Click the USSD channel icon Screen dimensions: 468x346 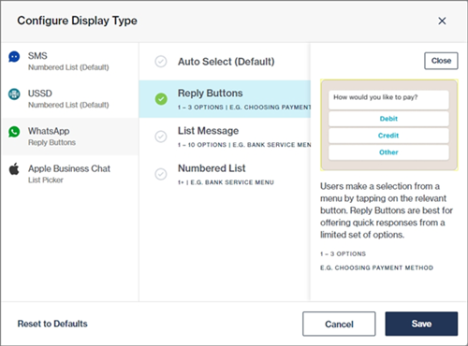14,94
